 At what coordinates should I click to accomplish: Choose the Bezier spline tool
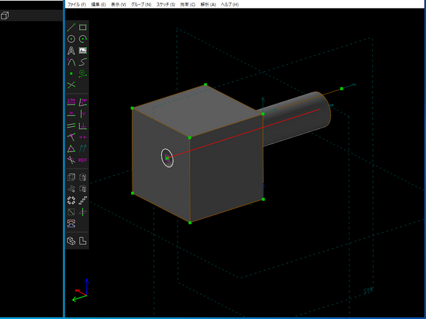coord(83,62)
